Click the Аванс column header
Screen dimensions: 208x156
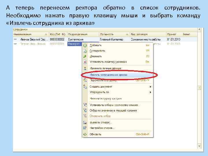coord(190,34)
